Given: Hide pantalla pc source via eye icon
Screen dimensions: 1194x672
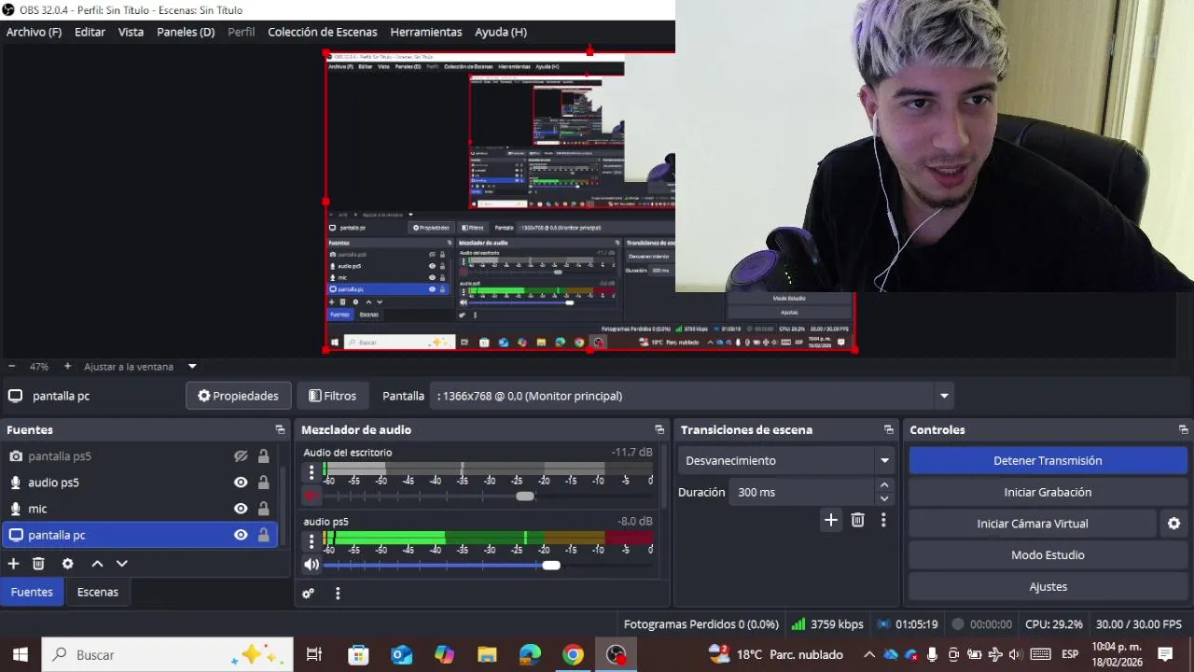Looking at the screenshot, I should pos(241,535).
